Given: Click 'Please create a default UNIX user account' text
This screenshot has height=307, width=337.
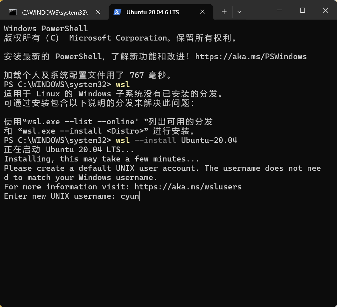Looking at the screenshot, I should tap(100, 168).
